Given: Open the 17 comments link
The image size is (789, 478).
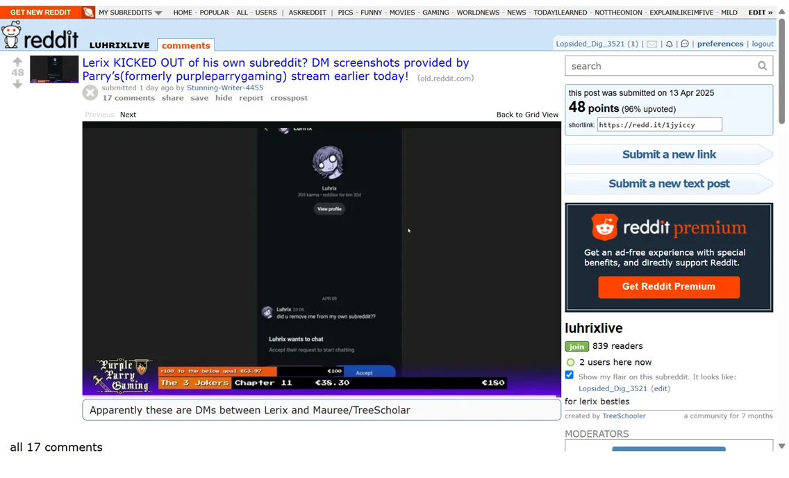Looking at the screenshot, I should click(128, 98).
